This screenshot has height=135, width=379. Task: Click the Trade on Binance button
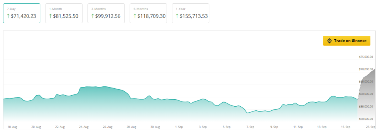coord(346,40)
